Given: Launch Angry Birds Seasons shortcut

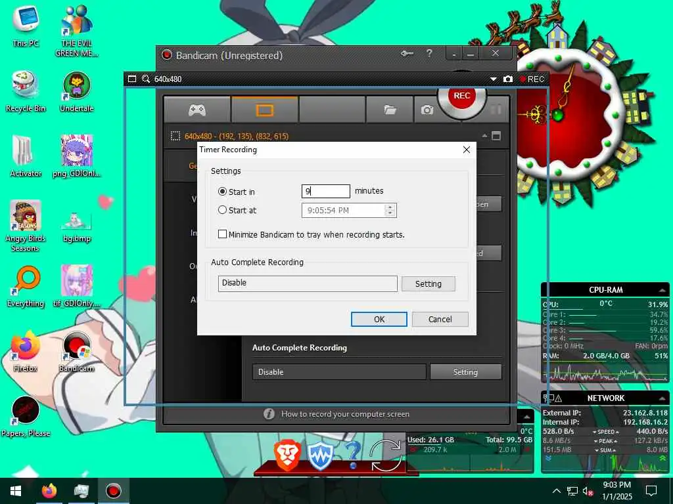Looking at the screenshot, I should [x=26, y=226].
